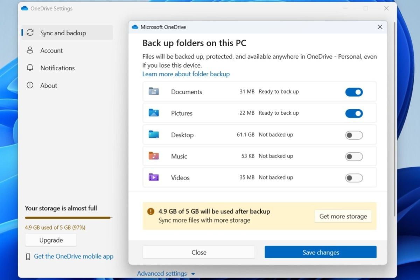
Task: Turn on Music folder backup
Action: point(354,156)
